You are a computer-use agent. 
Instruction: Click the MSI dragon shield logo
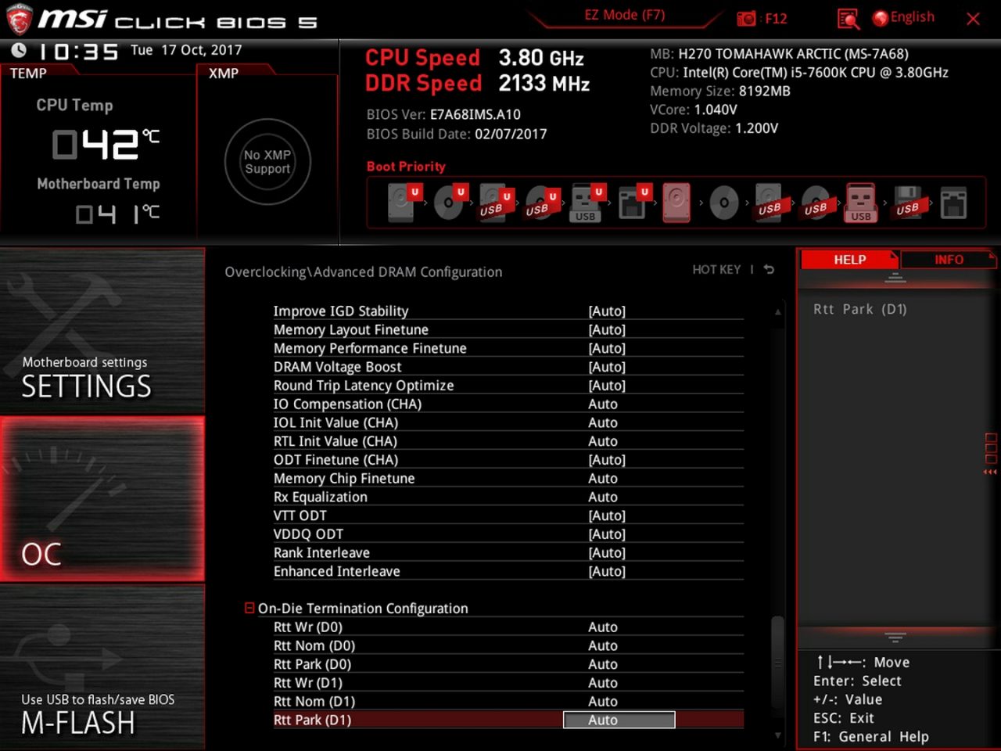point(19,20)
